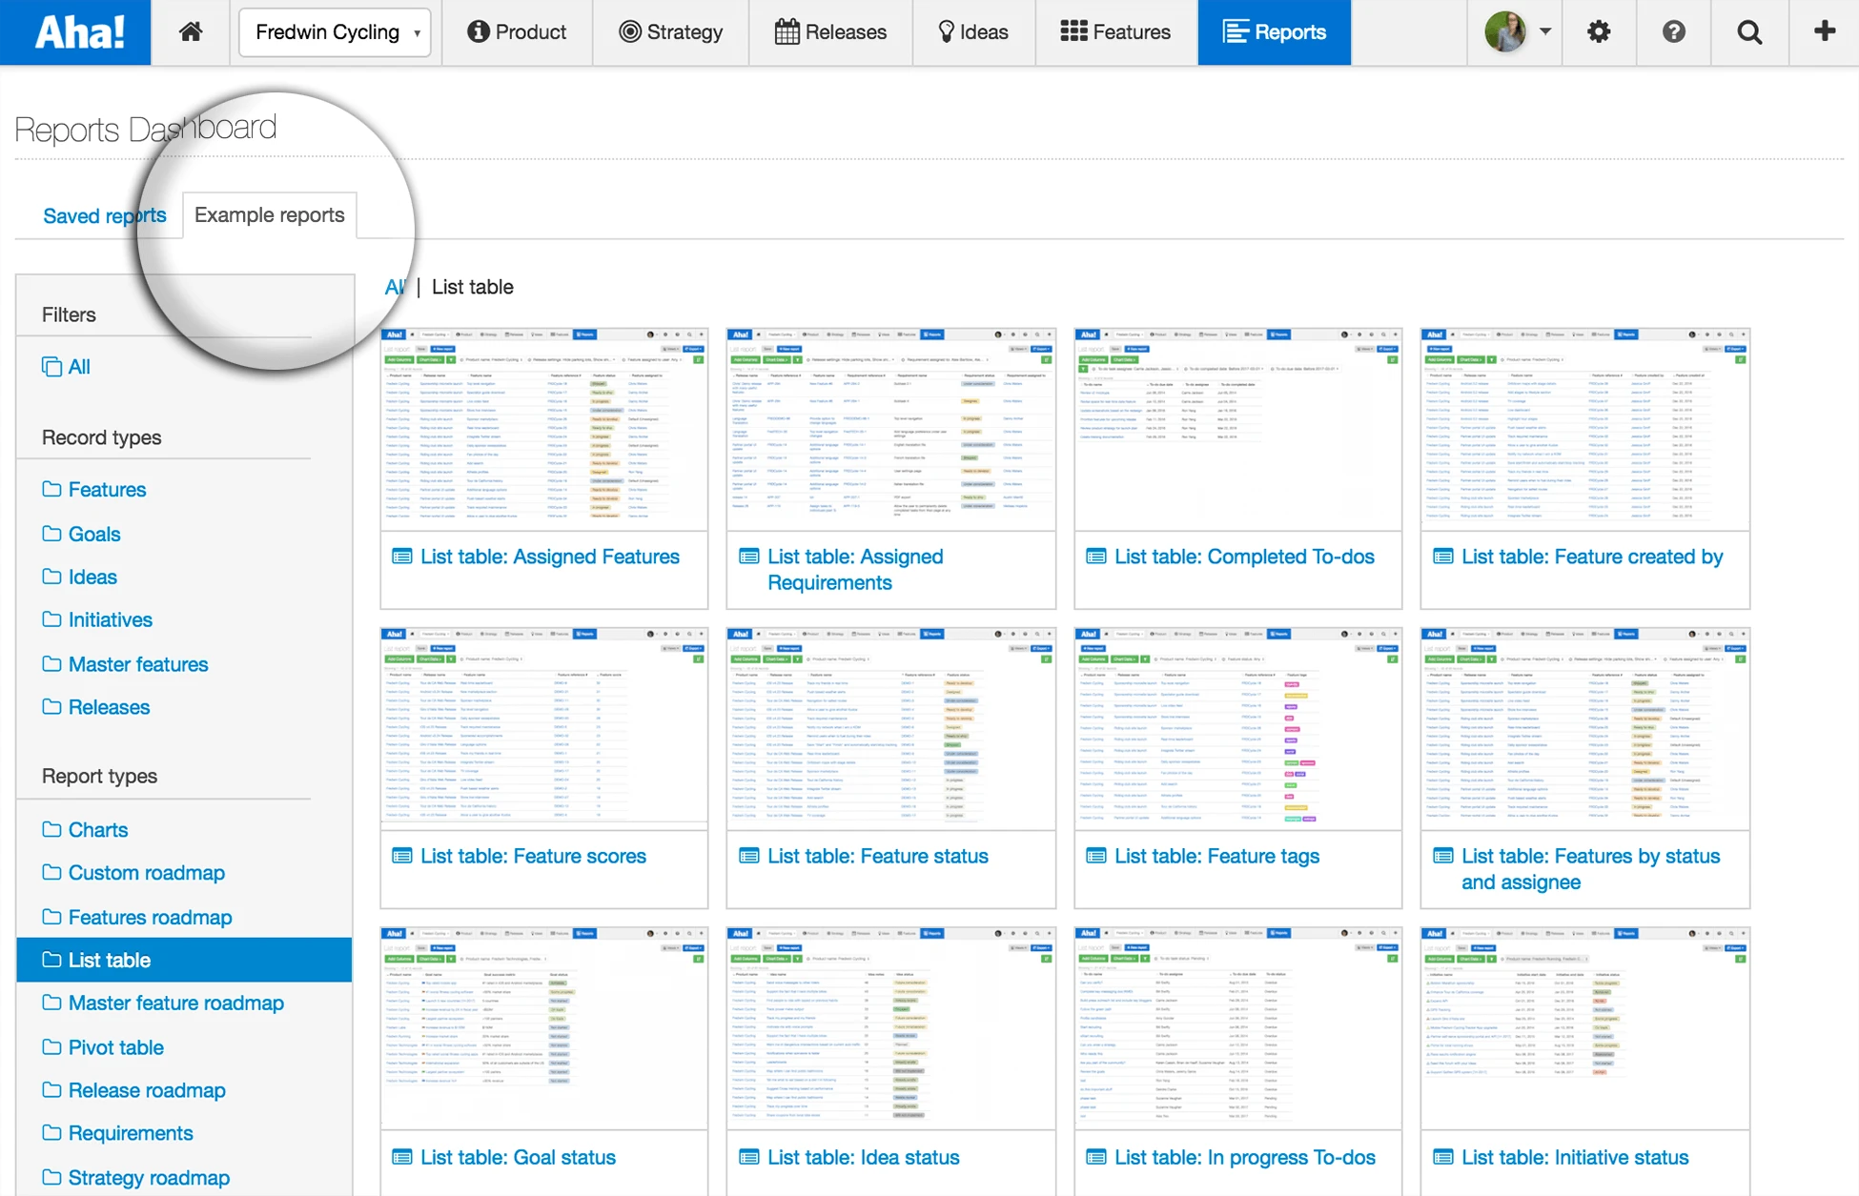Filter records by Master features
Screen dimensions: 1859x1196
[137, 664]
